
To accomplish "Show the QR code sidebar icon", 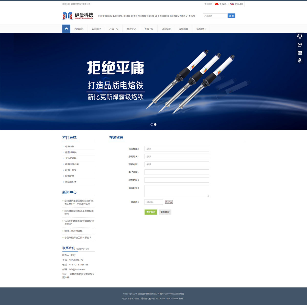I will 300,53.
